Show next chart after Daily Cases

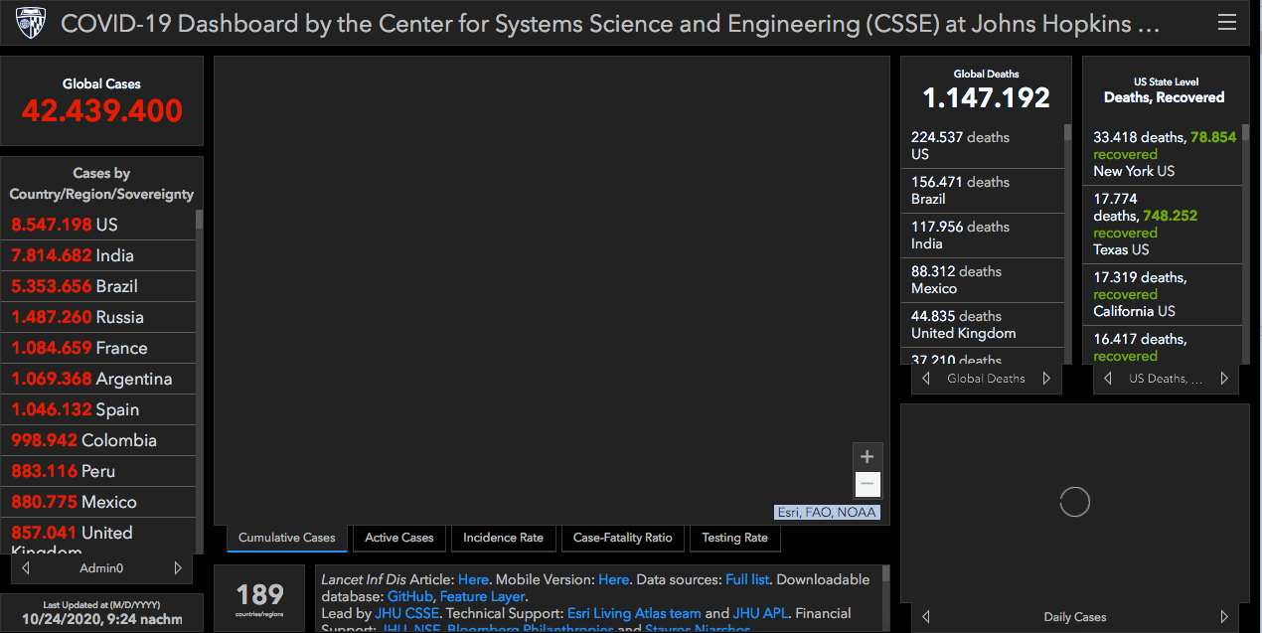pyautogui.click(x=1224, y=617)
